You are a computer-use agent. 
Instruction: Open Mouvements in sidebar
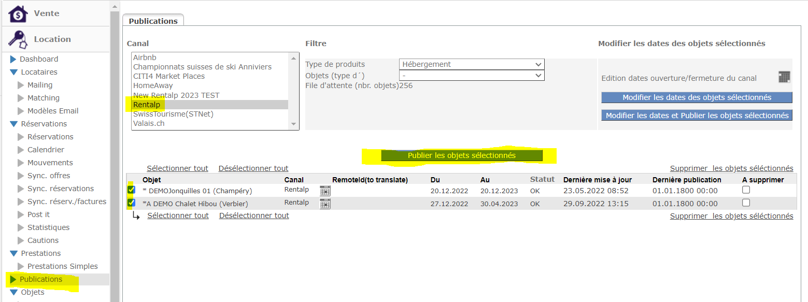[50, 163]
